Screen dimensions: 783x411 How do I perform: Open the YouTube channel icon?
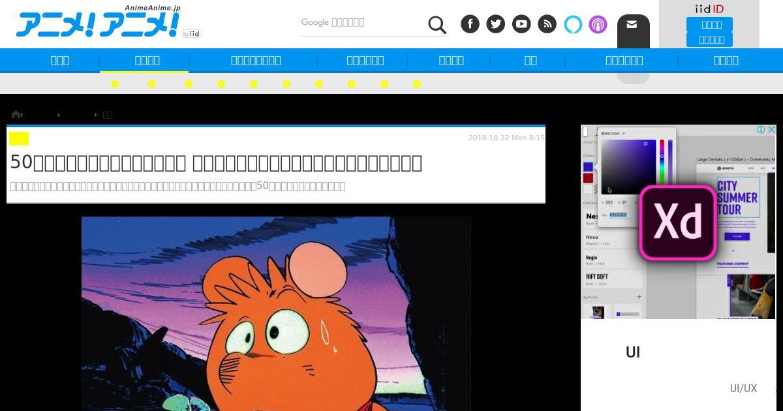pyautogui.click(x=521, y=24)
